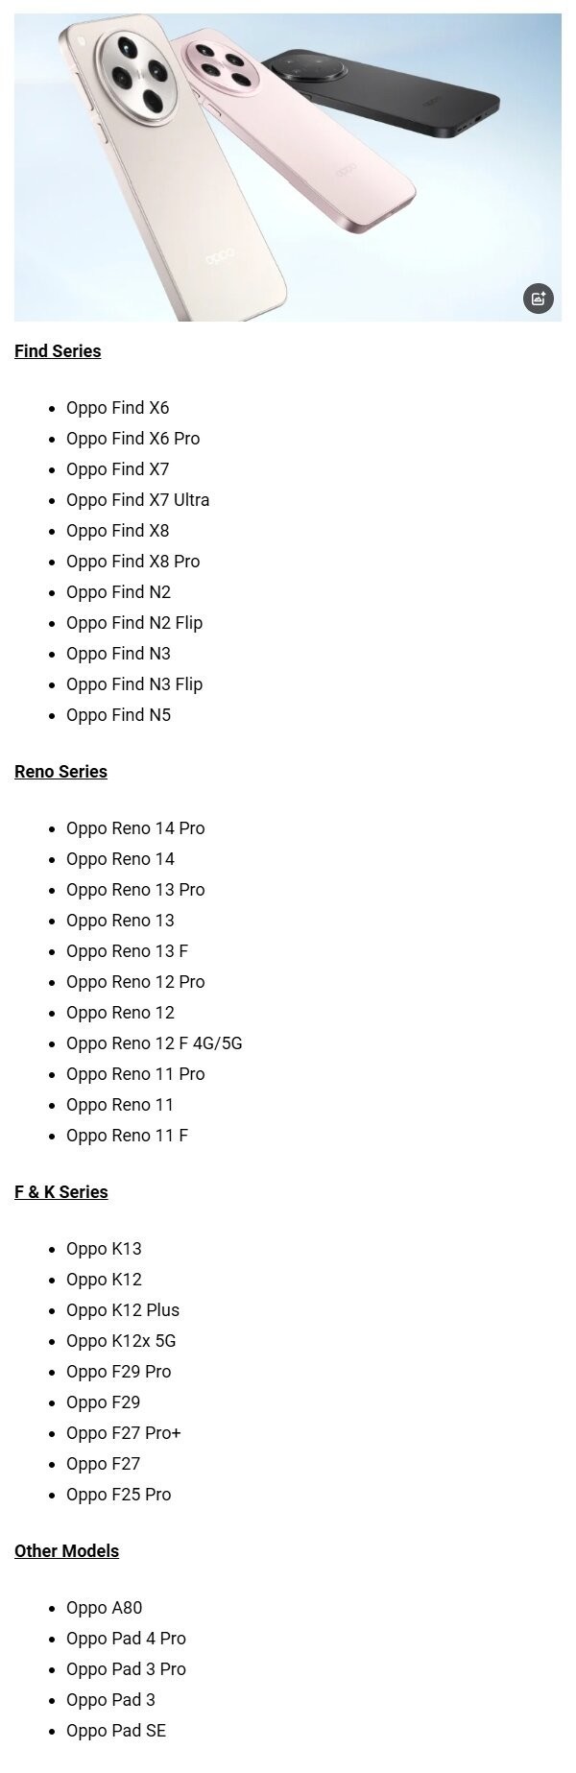
Task: Click the Reno Series heading
Action: pyautogui.click(x=60, y=772)
